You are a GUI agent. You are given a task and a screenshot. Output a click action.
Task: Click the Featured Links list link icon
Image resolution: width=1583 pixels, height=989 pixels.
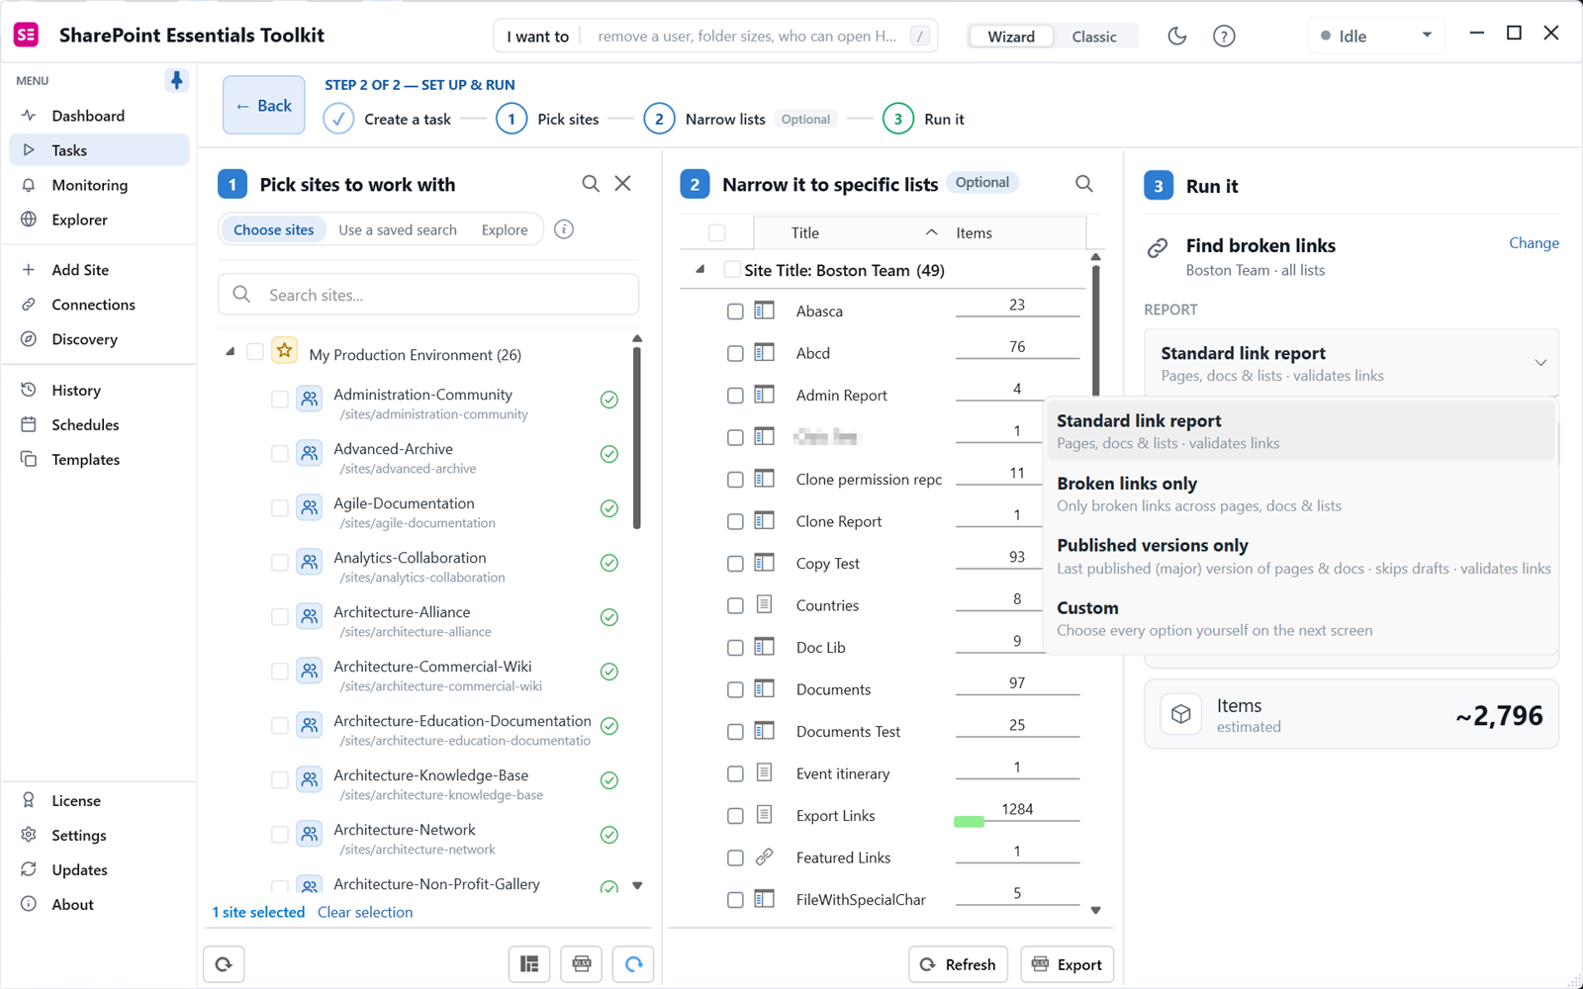click(x=765, y=857)
